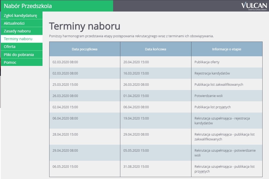Click the Data początkowa column header

84,49
